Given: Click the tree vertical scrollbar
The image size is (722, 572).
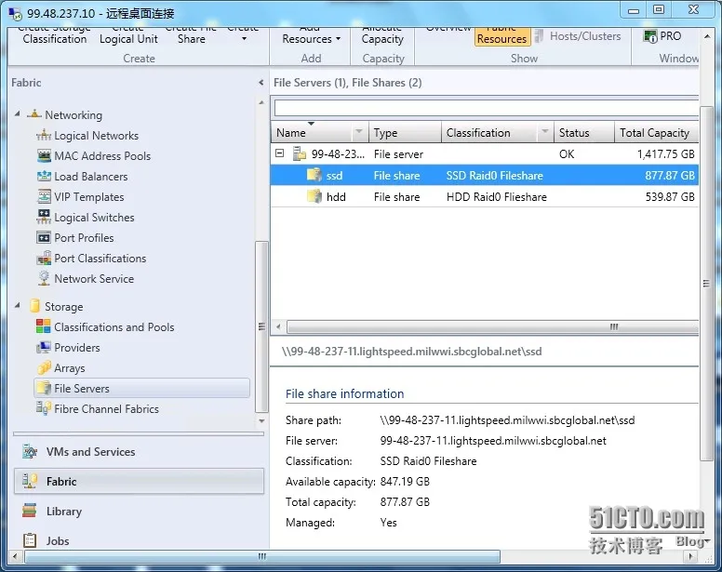Looking at the screenshot, I should point(261,326).
